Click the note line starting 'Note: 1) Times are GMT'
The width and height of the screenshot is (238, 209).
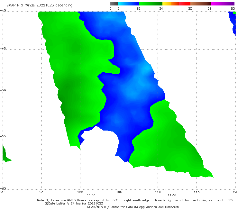[x=135, y=200]
